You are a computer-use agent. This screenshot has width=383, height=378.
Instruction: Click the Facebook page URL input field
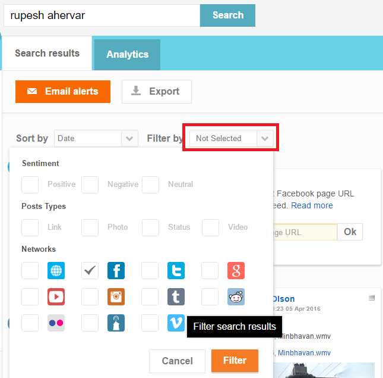(305, 232)
